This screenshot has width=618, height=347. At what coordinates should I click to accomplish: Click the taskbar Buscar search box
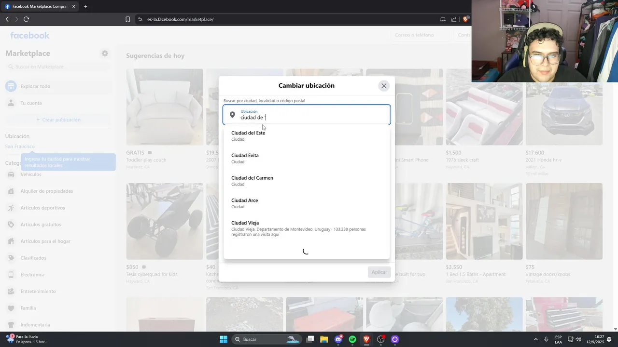267,339
